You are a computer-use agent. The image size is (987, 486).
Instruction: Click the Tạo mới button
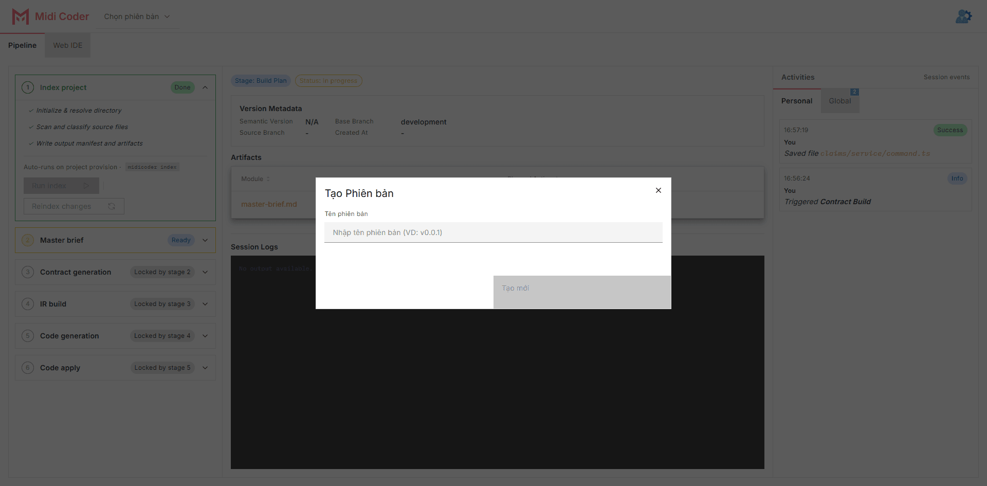click(582, 292)
